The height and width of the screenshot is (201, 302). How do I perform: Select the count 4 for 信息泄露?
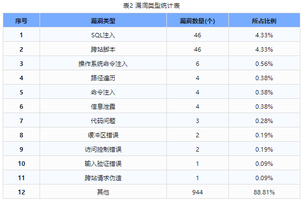point(198,107)
